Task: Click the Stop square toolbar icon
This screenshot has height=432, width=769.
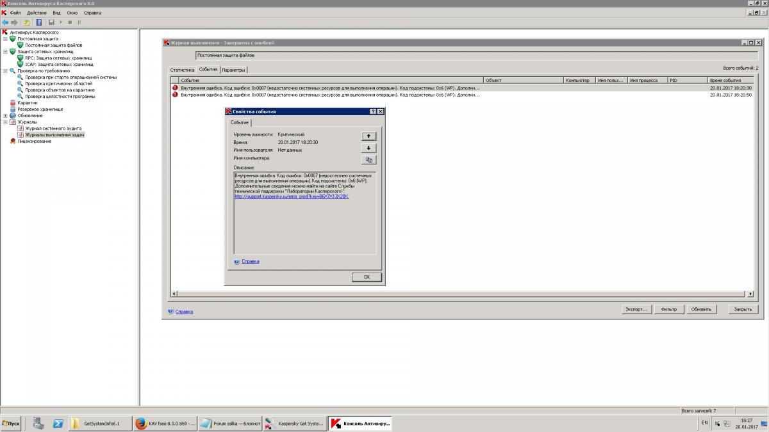Action: point(70,22)
